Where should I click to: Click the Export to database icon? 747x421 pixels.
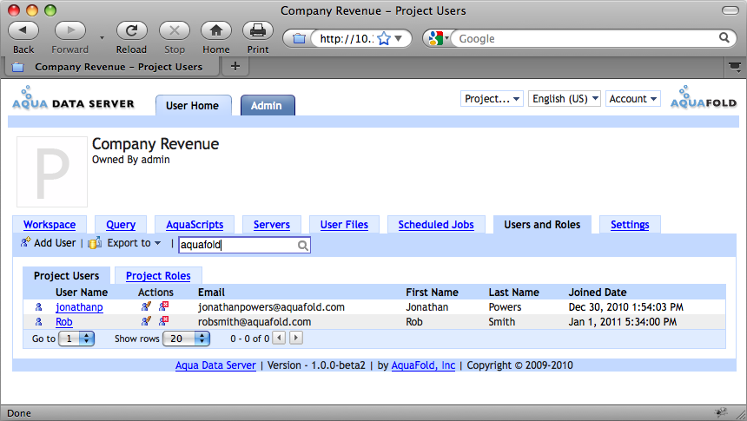coord(95,242)
